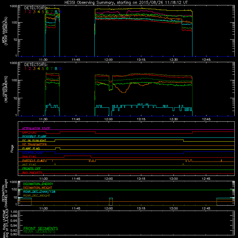
Task: Click the DECIMATION_WEIGHT legend label
Action: (38, 188)
